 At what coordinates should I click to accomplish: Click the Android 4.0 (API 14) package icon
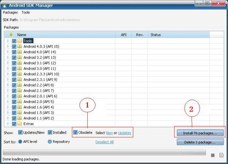click(19, 52)
